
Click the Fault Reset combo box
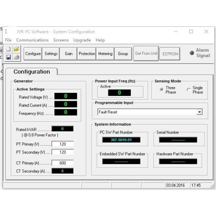point(150,112)
